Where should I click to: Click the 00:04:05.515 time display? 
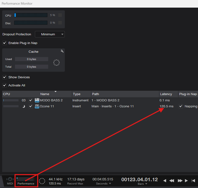(103, 179)
